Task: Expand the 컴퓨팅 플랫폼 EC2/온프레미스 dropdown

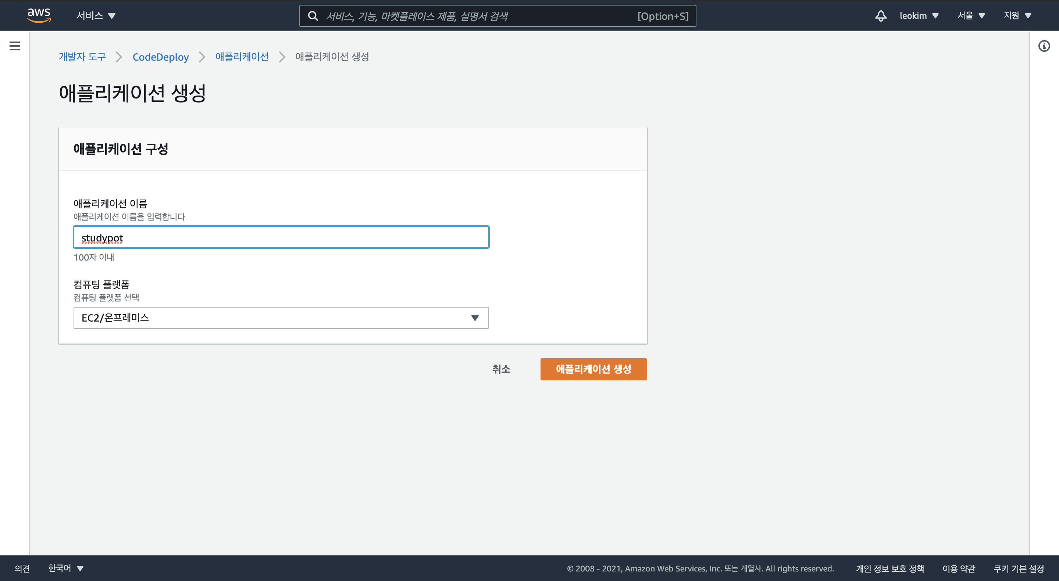Action: tap(281, 318)
